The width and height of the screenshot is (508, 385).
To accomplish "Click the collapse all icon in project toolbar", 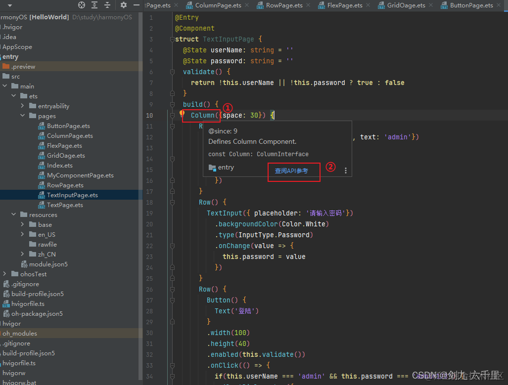I will click(107, 5).
